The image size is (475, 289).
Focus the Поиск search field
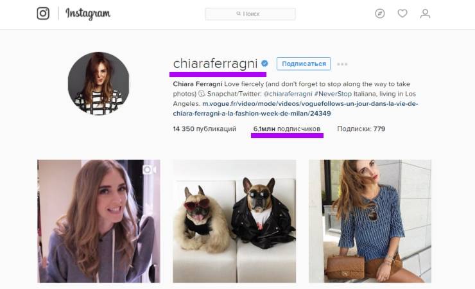click(x=250, y=14)
